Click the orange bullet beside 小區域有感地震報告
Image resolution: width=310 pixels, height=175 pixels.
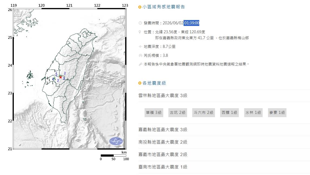[140, 7]
